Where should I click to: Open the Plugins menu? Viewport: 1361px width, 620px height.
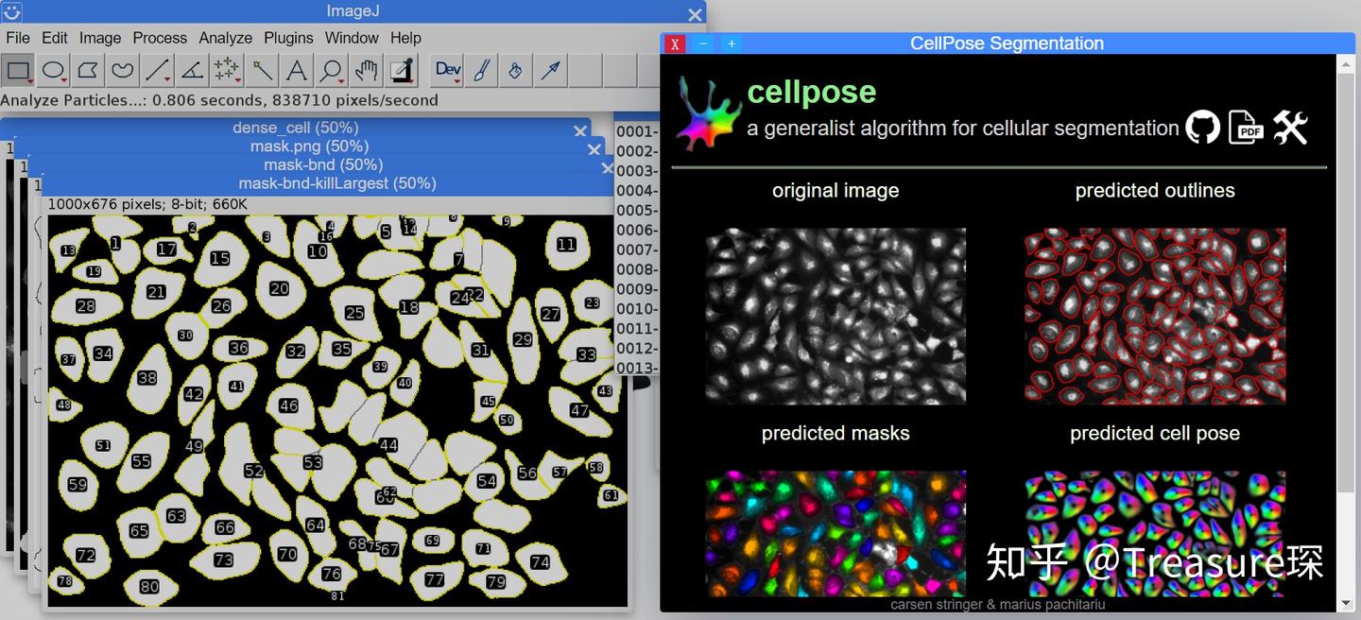(288, 38)
